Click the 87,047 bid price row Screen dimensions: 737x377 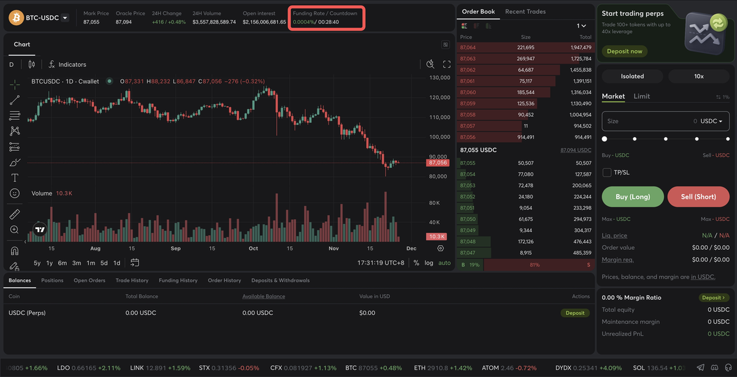[x=526, y=252]
